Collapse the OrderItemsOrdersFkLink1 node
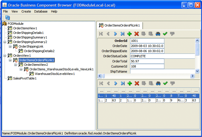 [x=10, y=60]
